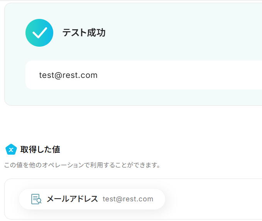Click the 取得した値 section heading
This screenshot has width=262, height=221.
tap(40, 149)
